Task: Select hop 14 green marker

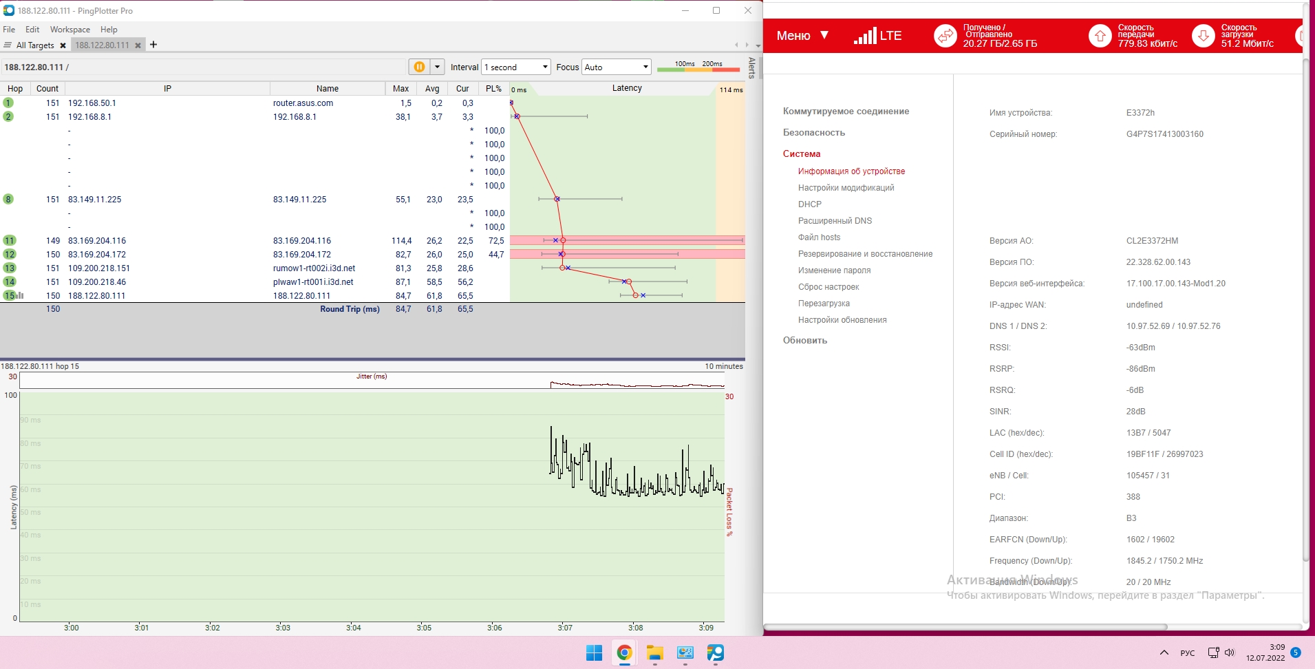Action: pos(9,282)
